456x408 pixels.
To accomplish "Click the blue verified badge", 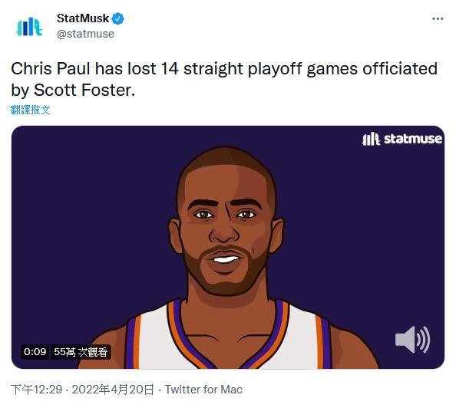I will 118,19.
